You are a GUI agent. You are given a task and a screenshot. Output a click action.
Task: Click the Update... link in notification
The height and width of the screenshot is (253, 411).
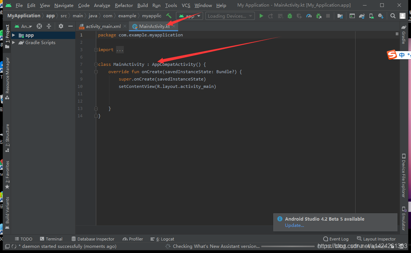(294, 225)
